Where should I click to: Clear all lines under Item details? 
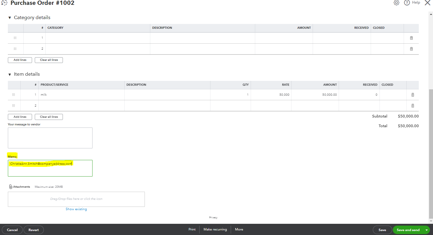coord(49,117)
